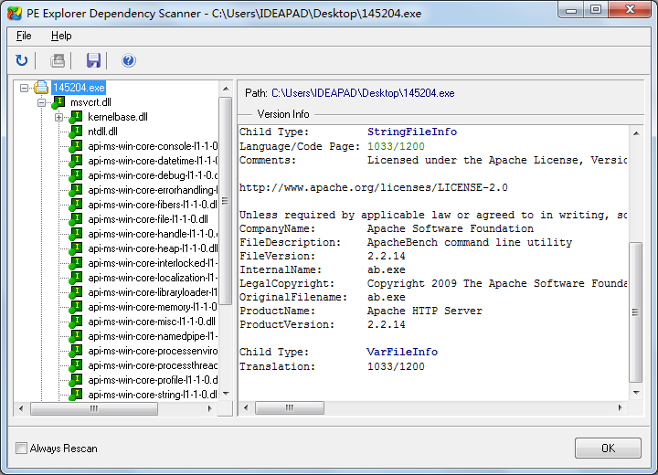The image size is (658, 475).
Task: Select msvcrt.dll in the tree
Action: pyautogui.click(x=90, y=102)
